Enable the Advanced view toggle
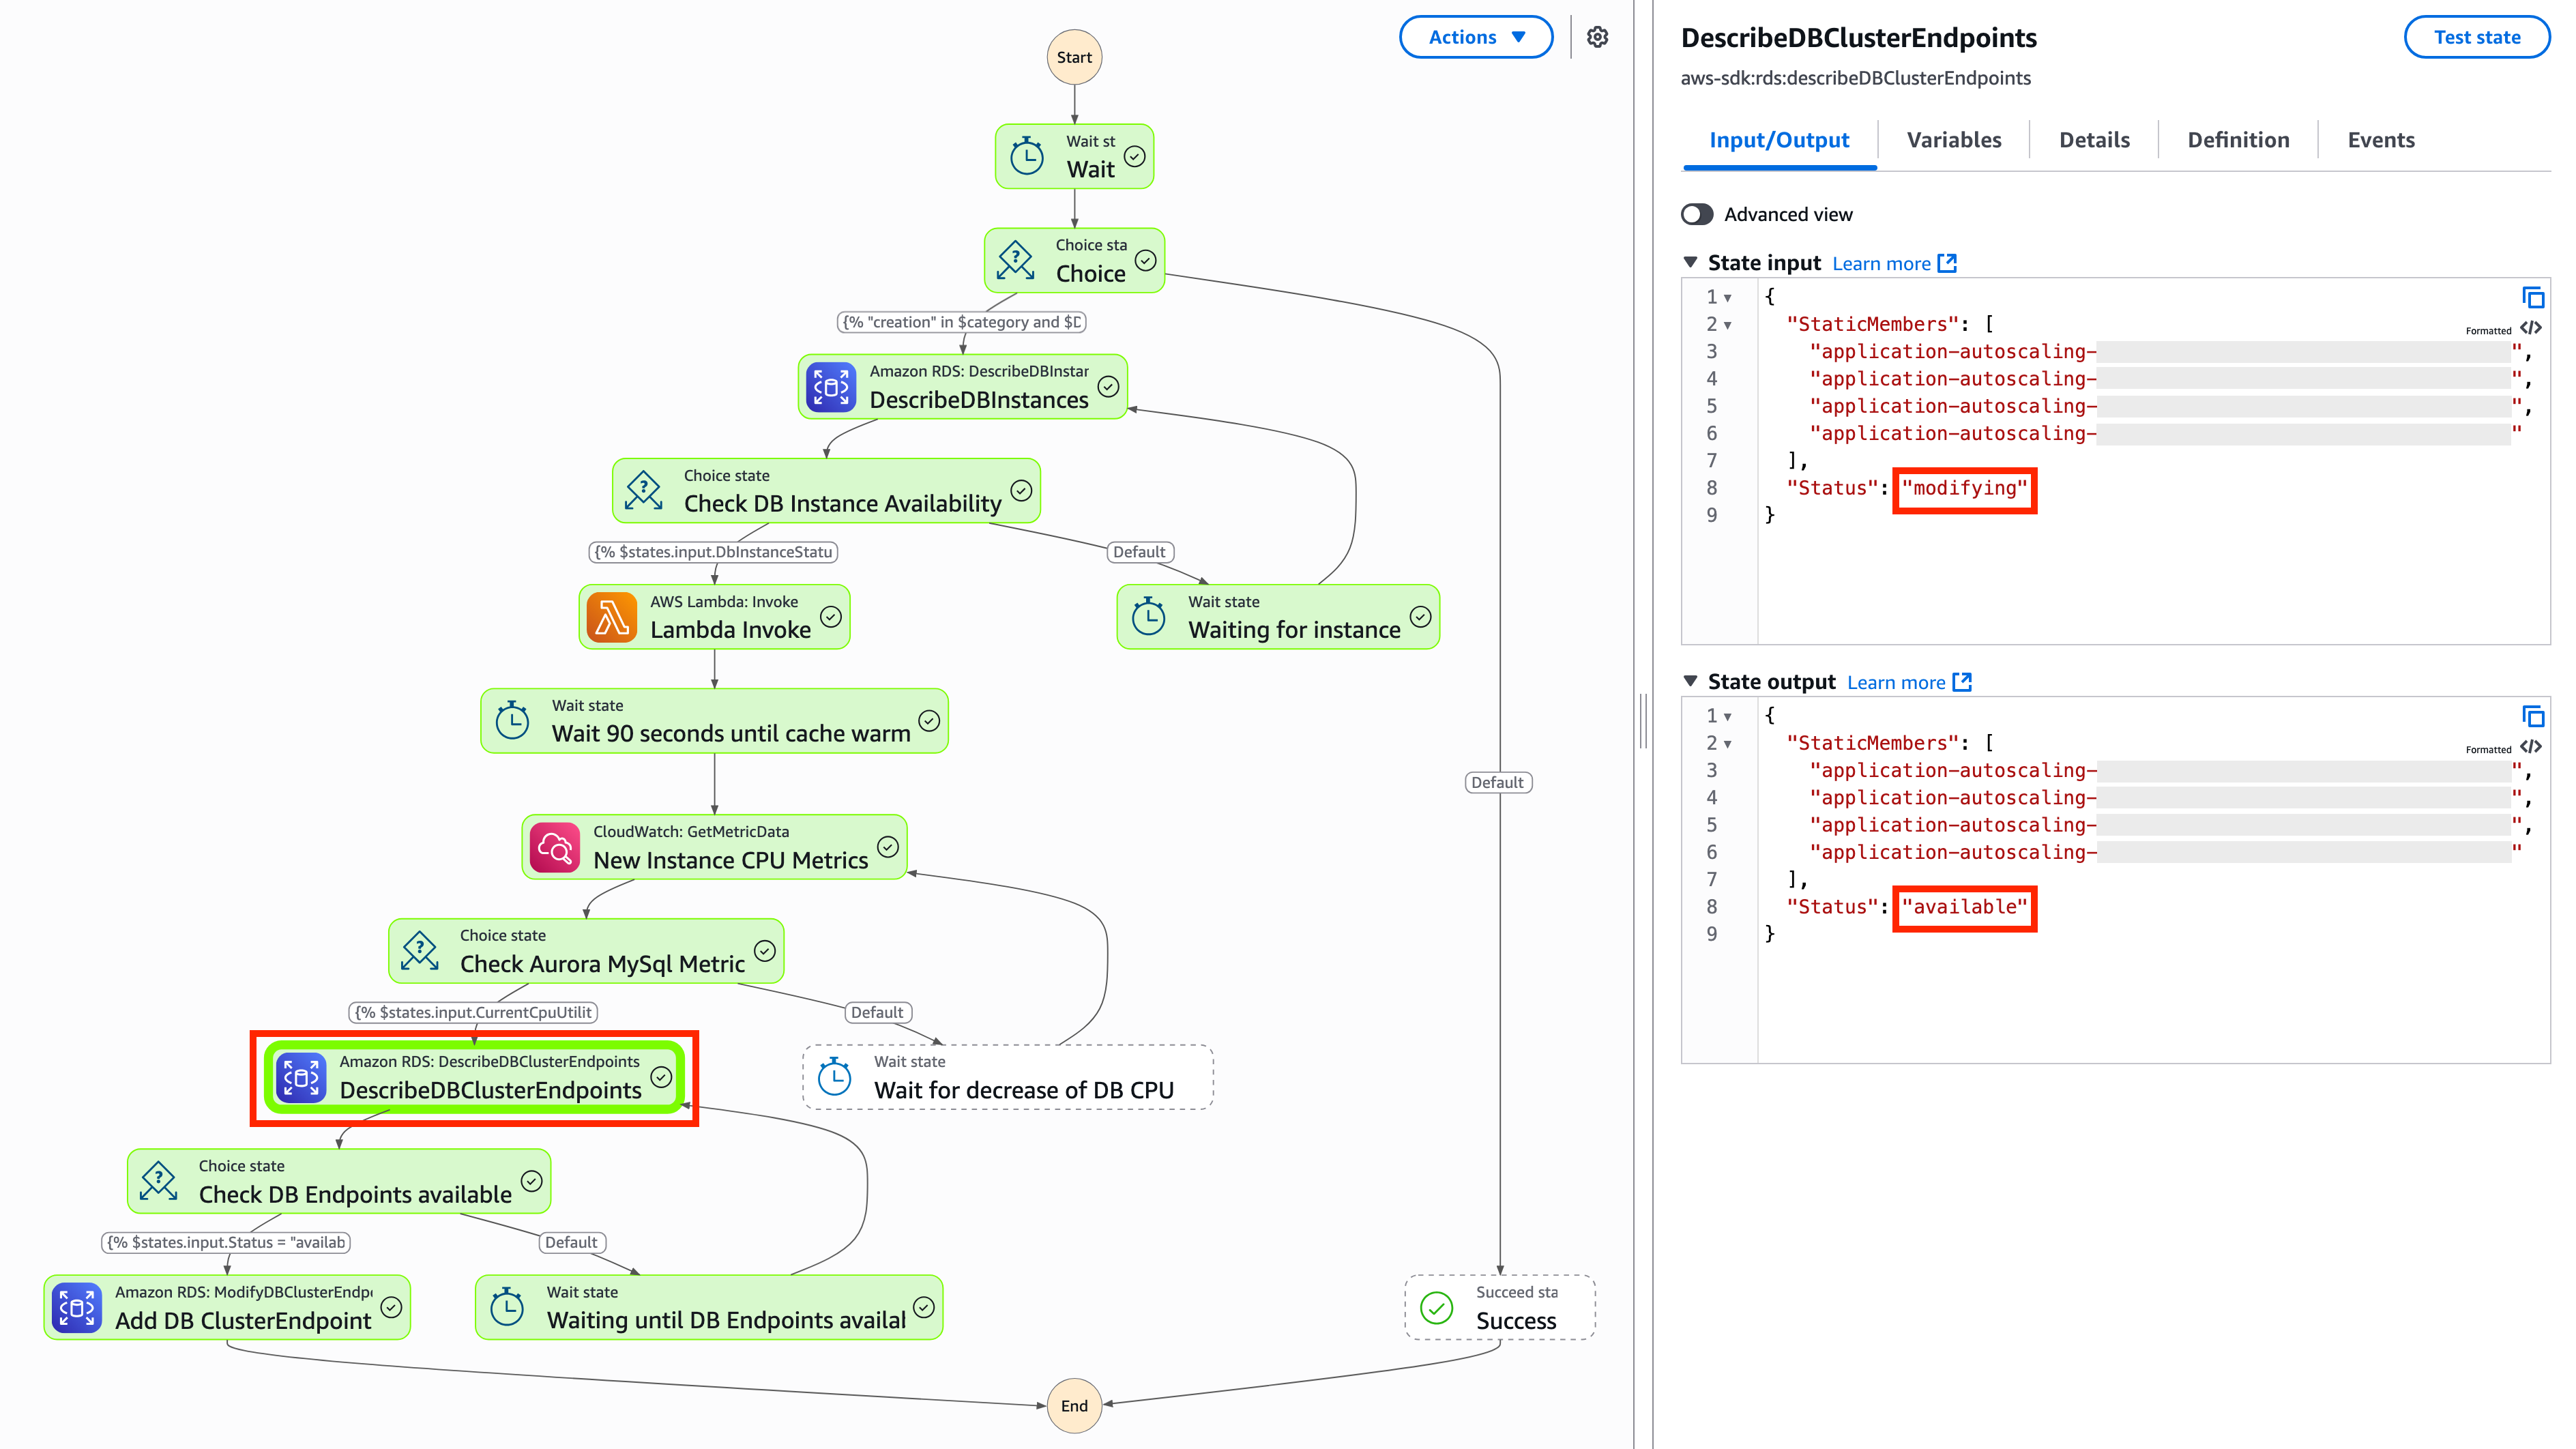This screenshot has width=2576, height=1449. click(x=1697, y=214)
